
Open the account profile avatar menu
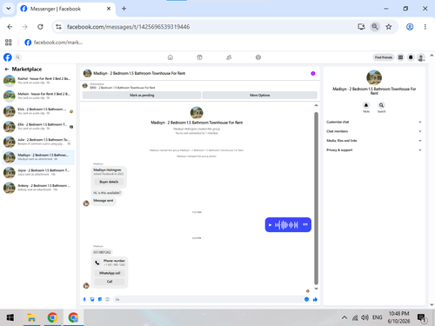pyautogui.click(x=421, y=57)
